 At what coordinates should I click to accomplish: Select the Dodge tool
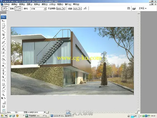click(x=3, y=66)
